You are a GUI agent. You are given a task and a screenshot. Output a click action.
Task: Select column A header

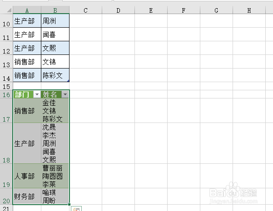[27, 10]
